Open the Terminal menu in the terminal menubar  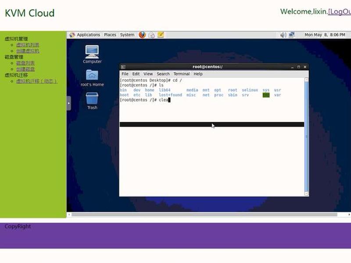click(182, 74)
